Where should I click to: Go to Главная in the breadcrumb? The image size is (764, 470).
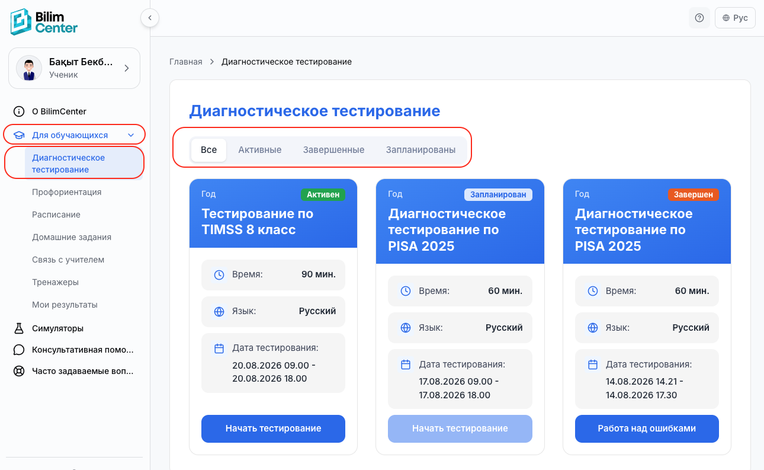click(186, 62)
